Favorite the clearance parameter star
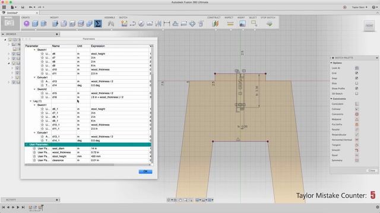380x213 pixels. pos(34,160)
